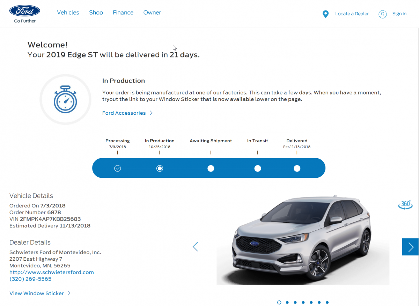Screen dimensions: 419x306
Task: Select the In Production progress step
Action: coord(160,169)
